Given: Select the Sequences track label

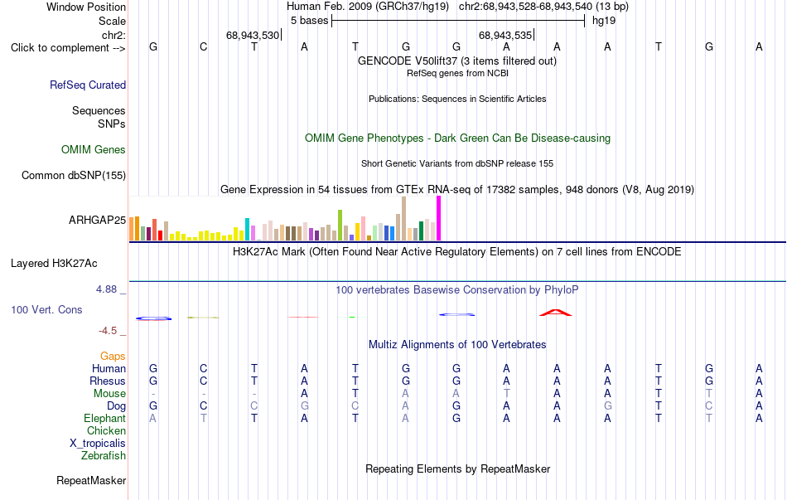Looking at the screenshot, I should (x=99, y=110).
